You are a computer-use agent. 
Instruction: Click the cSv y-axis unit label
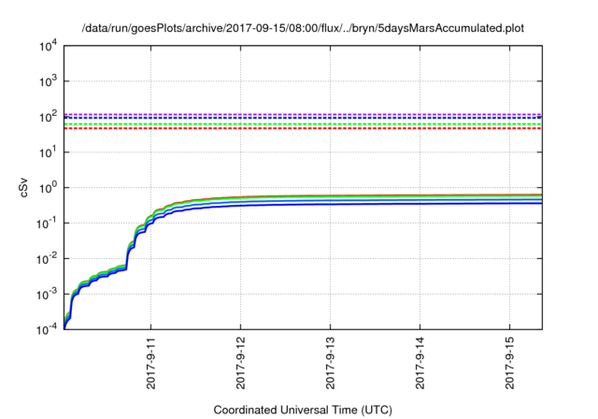pyautogui.click(x=23, y=188)
